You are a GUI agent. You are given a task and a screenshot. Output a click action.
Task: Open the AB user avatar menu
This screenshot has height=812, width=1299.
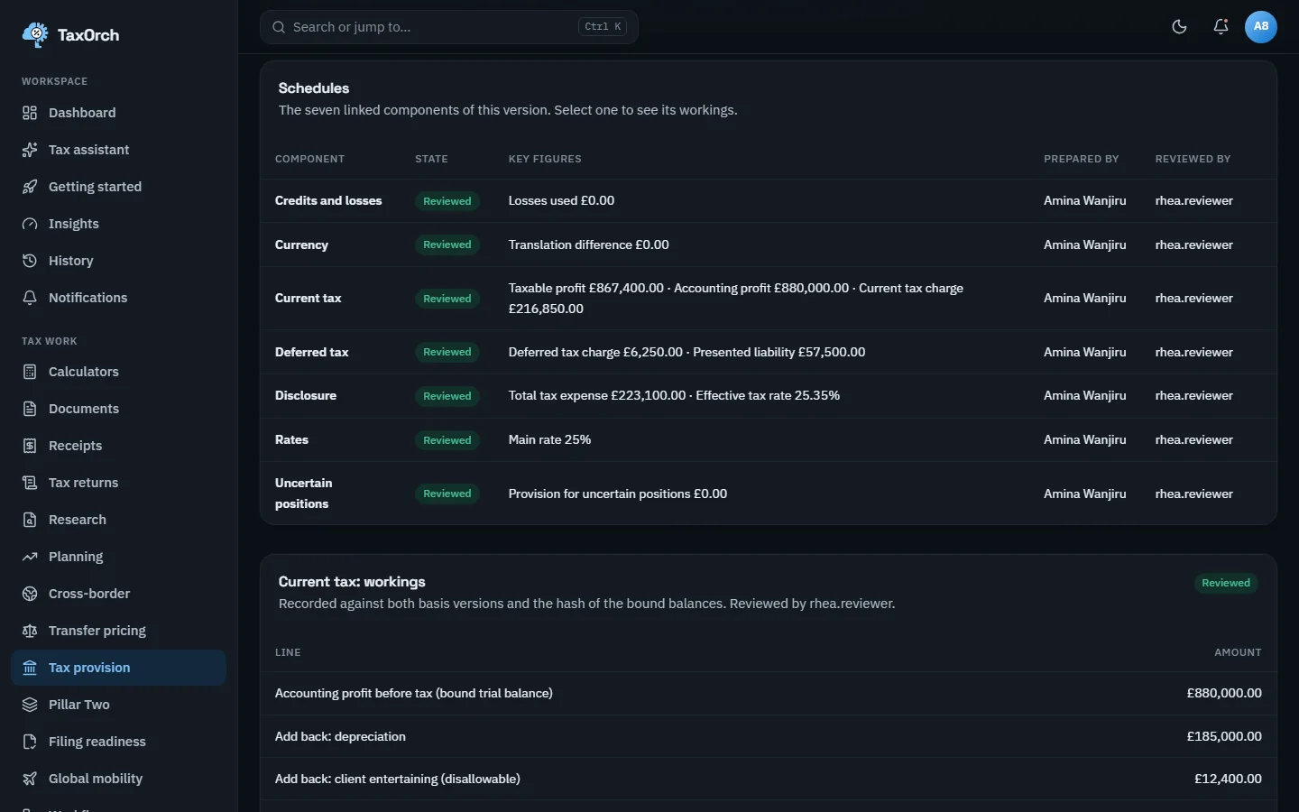1261,26
